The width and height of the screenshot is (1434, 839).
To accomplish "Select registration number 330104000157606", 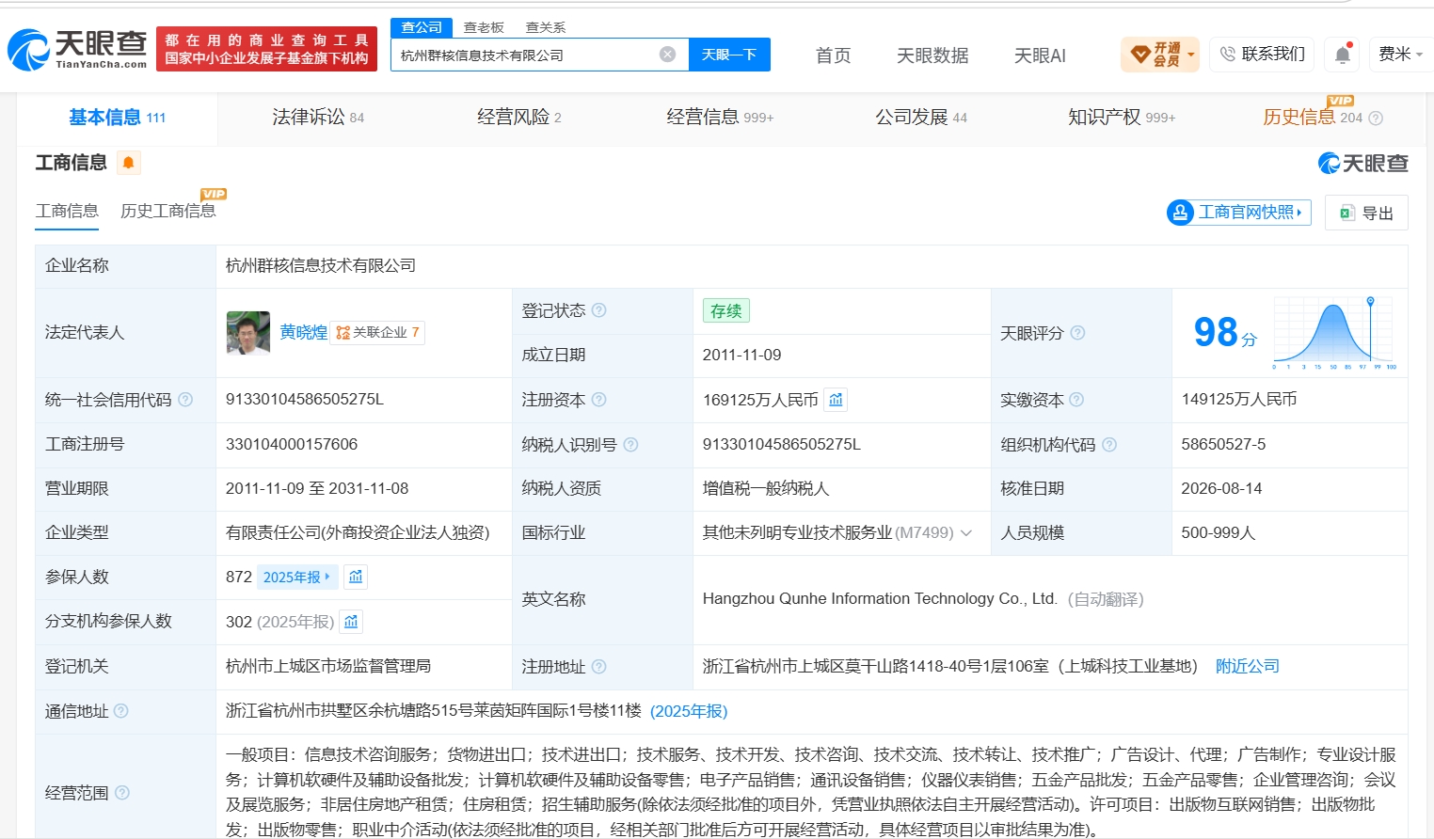I will (292, 444).
